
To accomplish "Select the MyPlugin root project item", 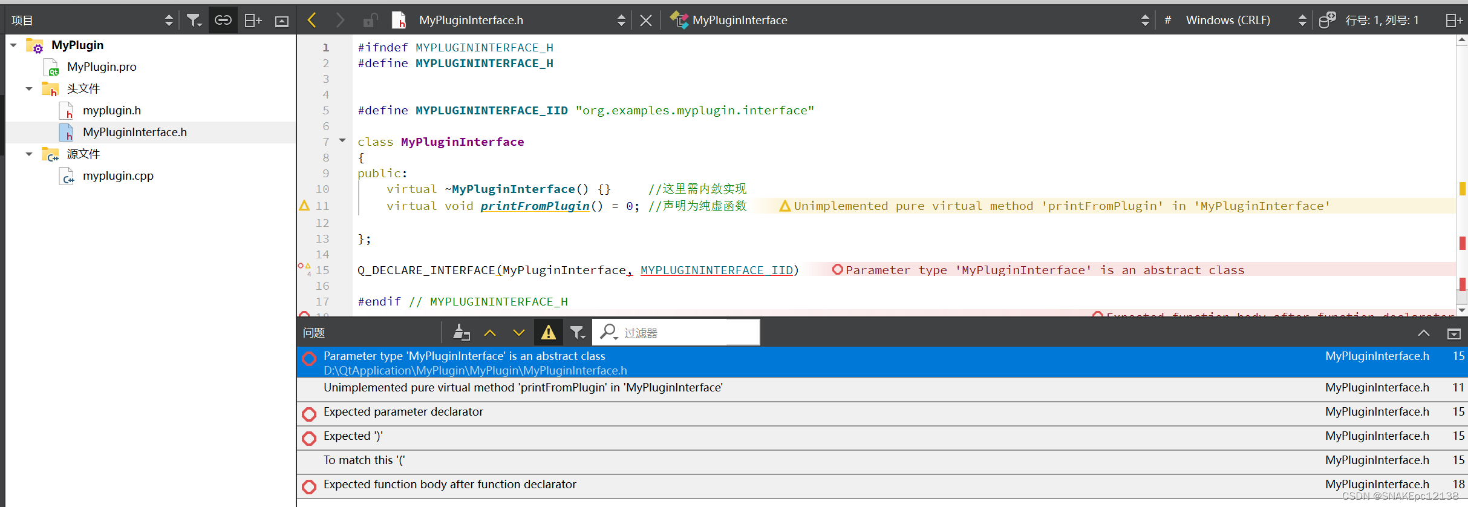I will pyautogui.click(x=77, y=45).
